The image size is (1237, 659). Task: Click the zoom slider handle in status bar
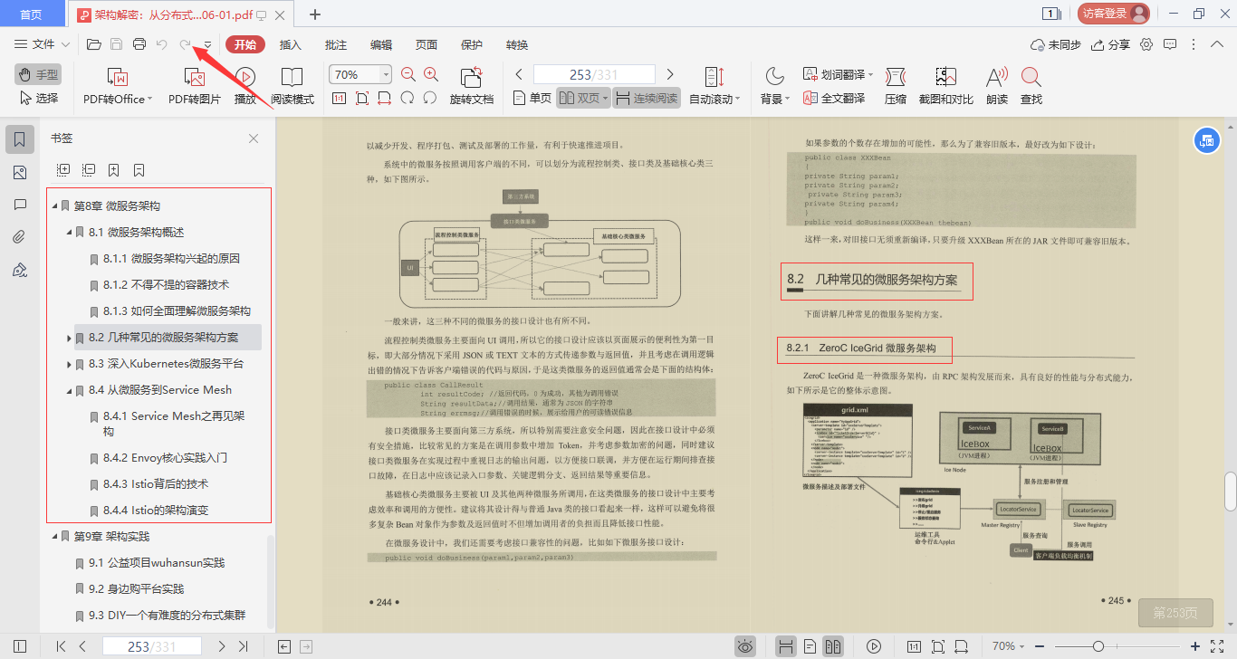click(1098, 646)
